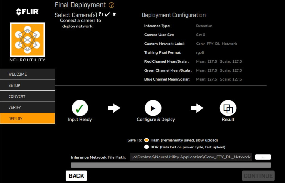This screenshot has width=285, height=183.
Task: Open the Final Deployment help icon
Action: click(x=111, y=5)
